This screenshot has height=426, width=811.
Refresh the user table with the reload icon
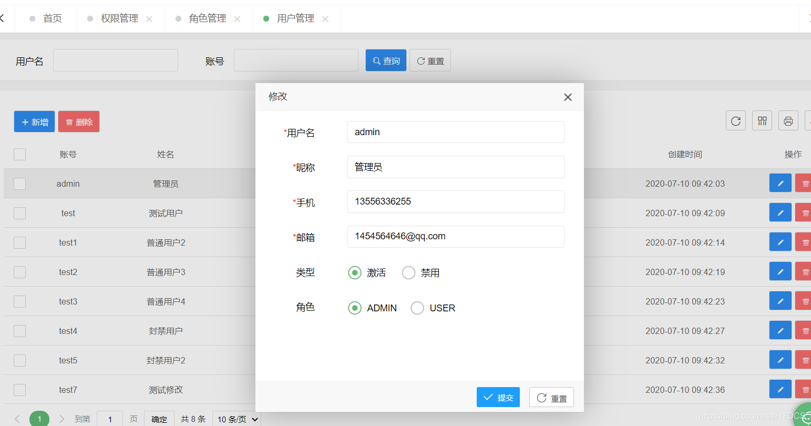pos(735,120)
